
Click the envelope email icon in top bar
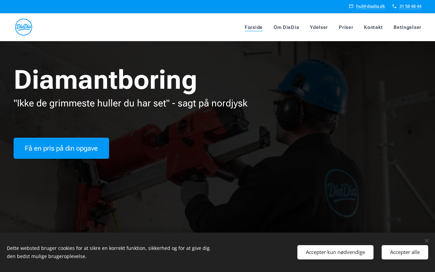click(x=351, y=6)
